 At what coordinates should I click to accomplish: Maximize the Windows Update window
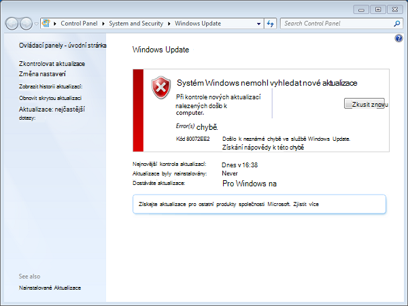point(378,10)
